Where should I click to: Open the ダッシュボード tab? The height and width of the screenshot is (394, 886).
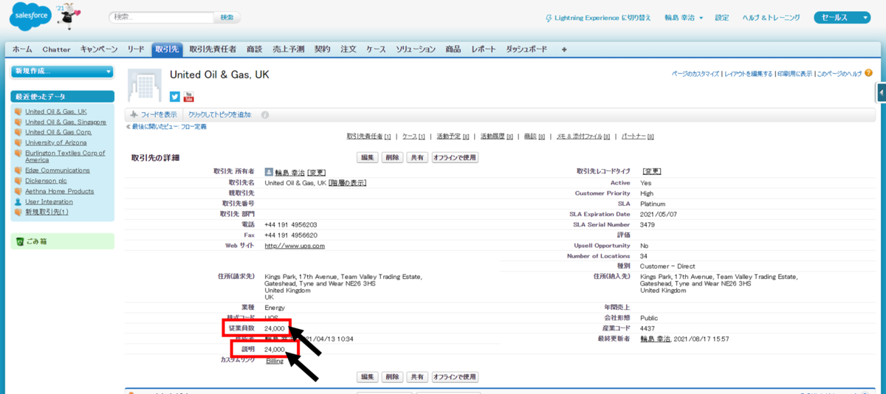tap(526, 49)
